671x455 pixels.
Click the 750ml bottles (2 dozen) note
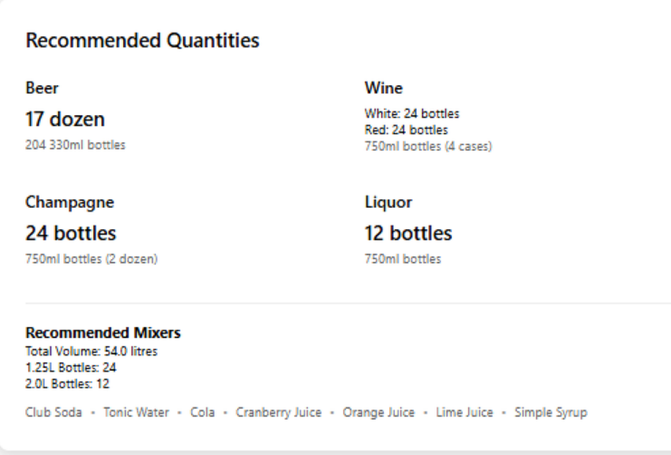(x=92, y=259)
